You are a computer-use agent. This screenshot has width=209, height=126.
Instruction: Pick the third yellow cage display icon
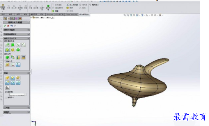click(x=18, y=78)
